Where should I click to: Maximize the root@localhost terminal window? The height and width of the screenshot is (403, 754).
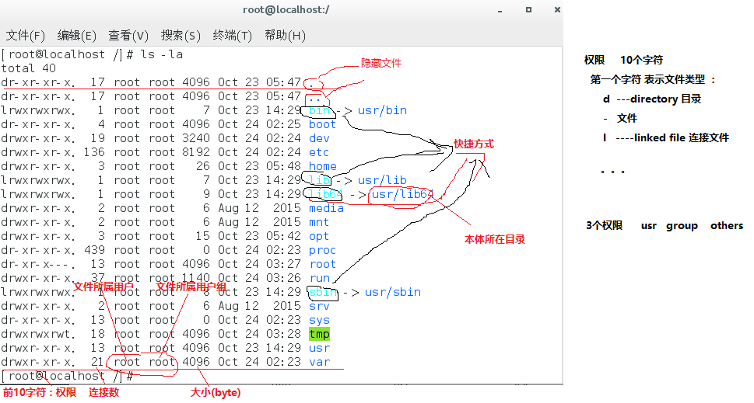tap(528, 9)
